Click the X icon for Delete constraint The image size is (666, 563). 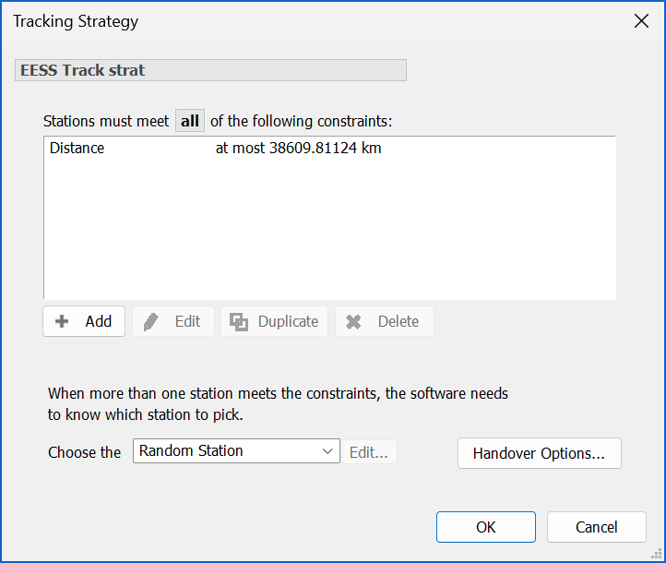click(x=353, y=321)
